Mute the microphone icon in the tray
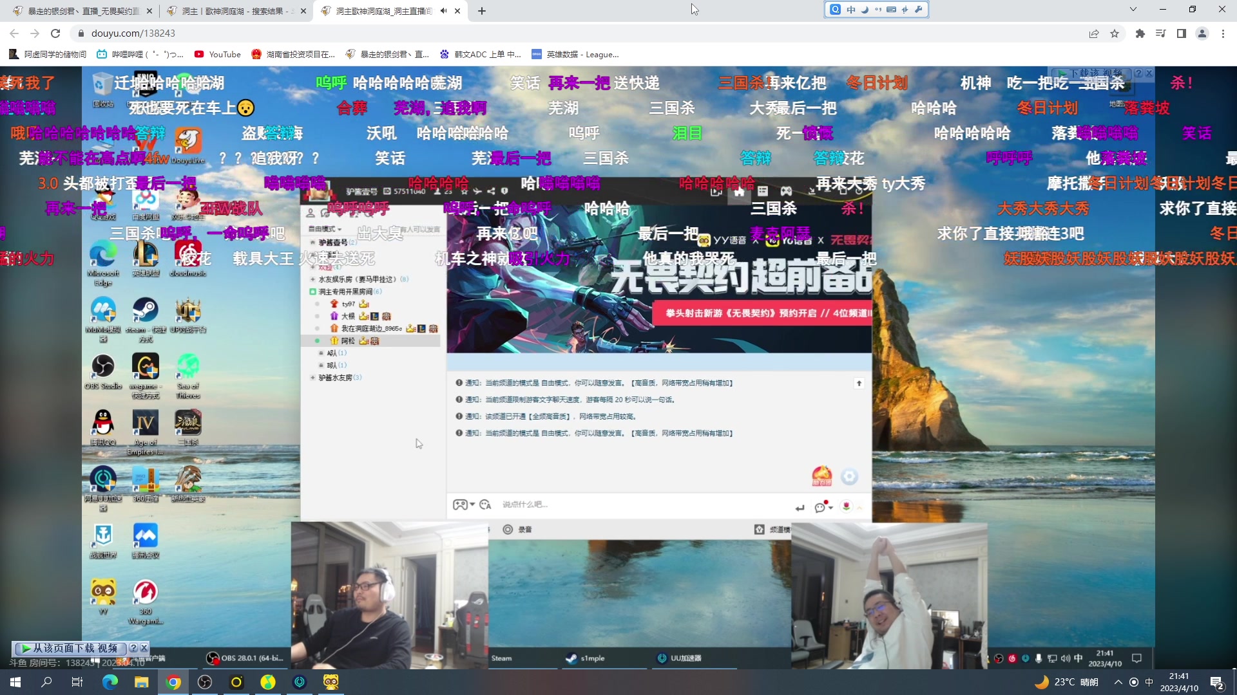1237x695 pixels. [1039, 659]
